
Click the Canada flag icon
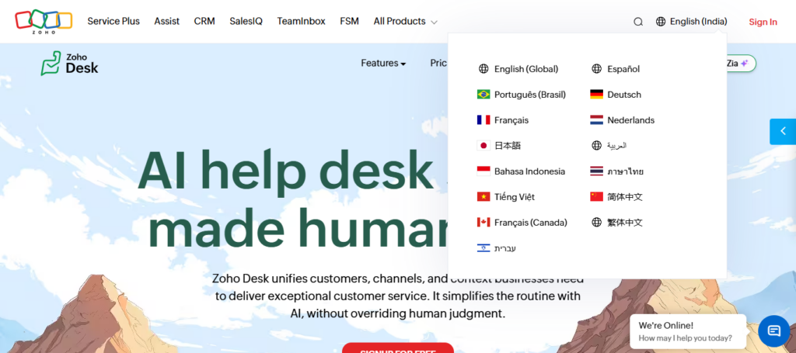pos(484,223)
